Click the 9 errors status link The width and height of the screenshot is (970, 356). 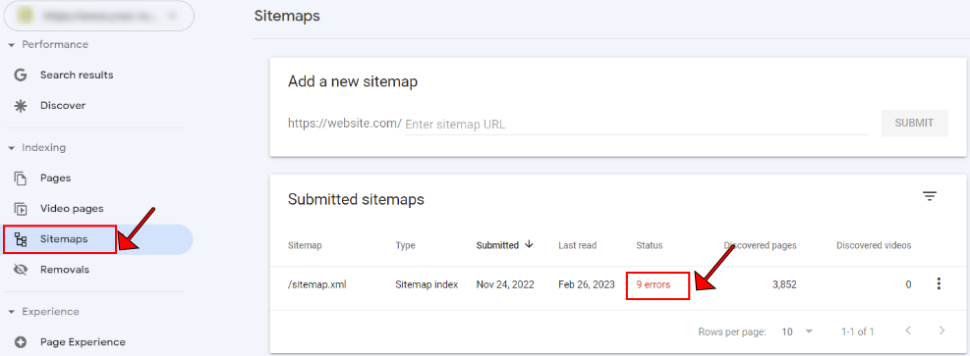pyautogui.click(x=654, y=284)
